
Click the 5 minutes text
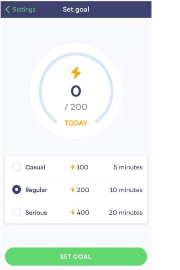(x=128, y=167)
